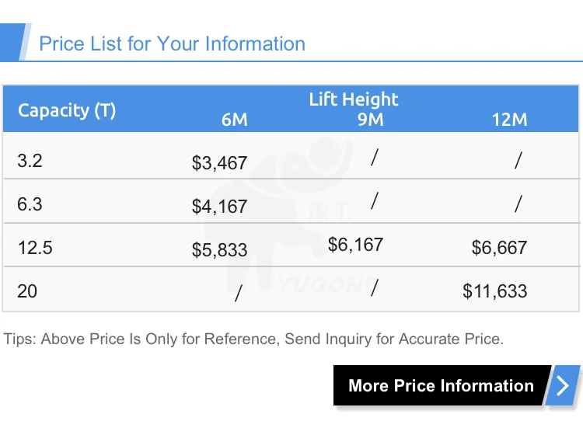Click the Lift Height header label

(353, 99)
